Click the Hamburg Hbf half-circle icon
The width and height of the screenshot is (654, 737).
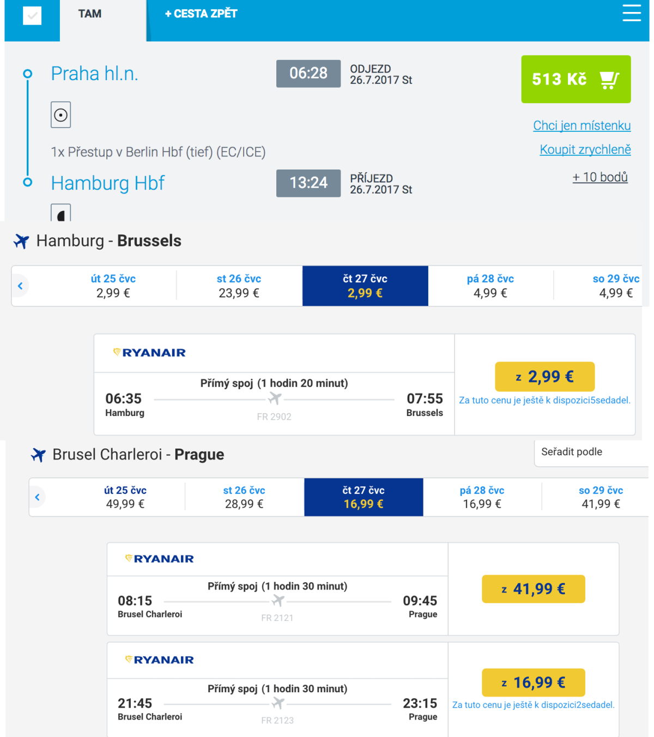tap(61, 213)
